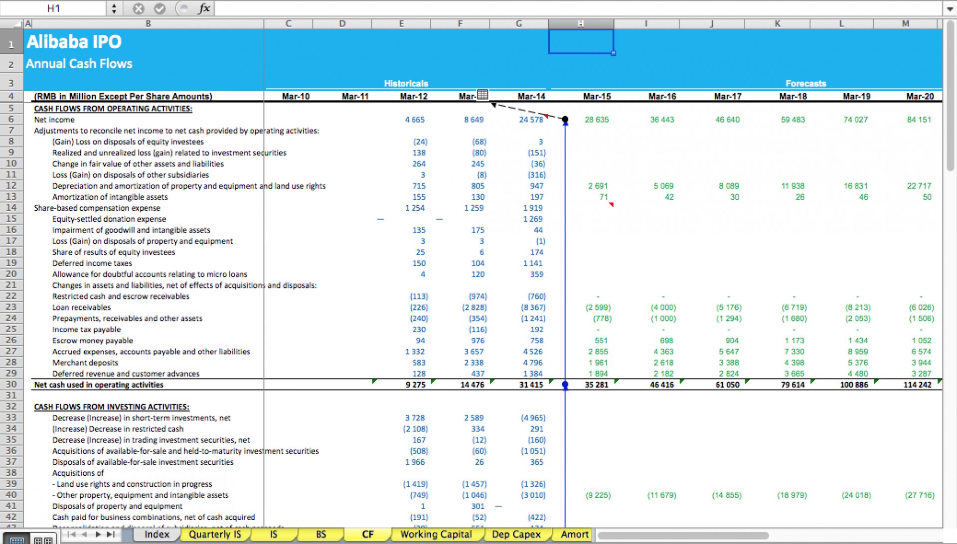Click the Annual Cash Flows subtitle cell

click(79, 64)
